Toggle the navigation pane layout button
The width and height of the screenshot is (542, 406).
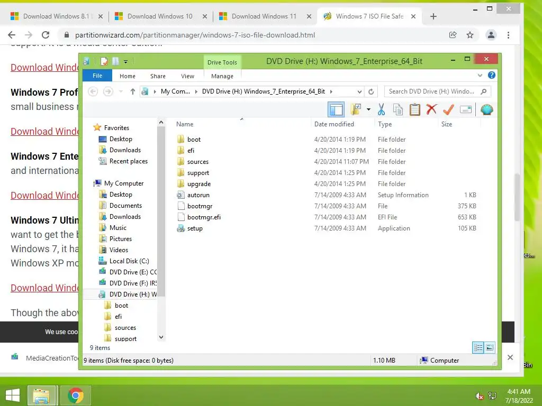(x=336, y=110)
